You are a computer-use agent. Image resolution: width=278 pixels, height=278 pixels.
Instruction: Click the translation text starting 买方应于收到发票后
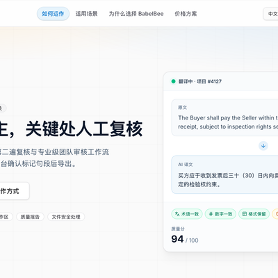click(x=228, y=180)
